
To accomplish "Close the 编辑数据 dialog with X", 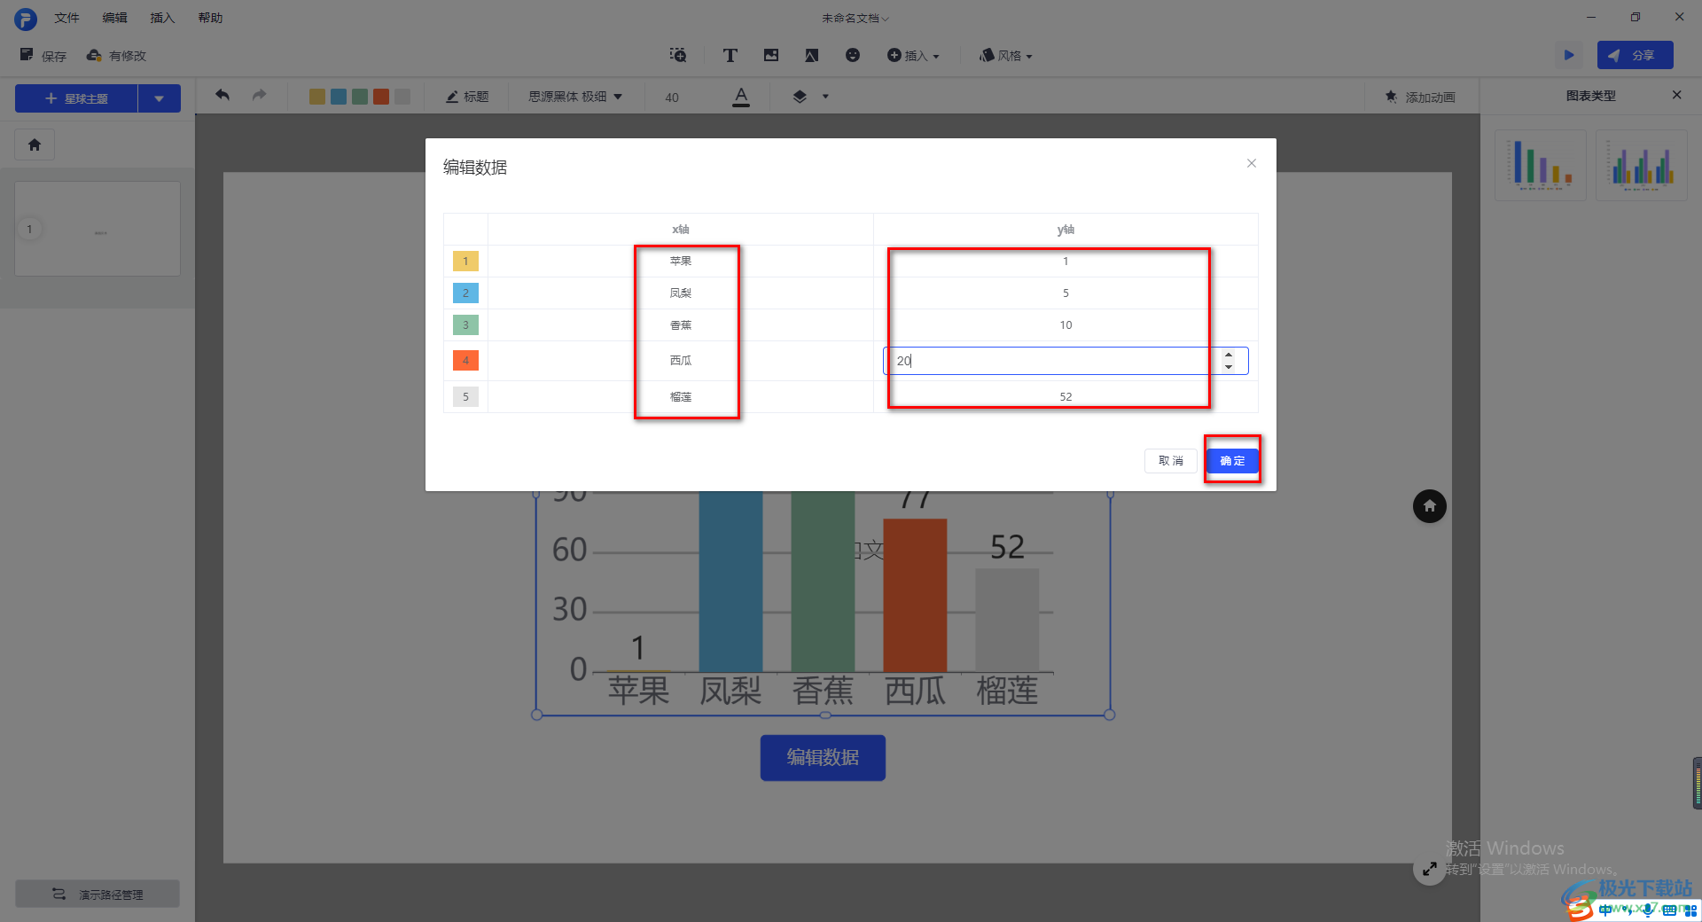I will point(1252,163).
